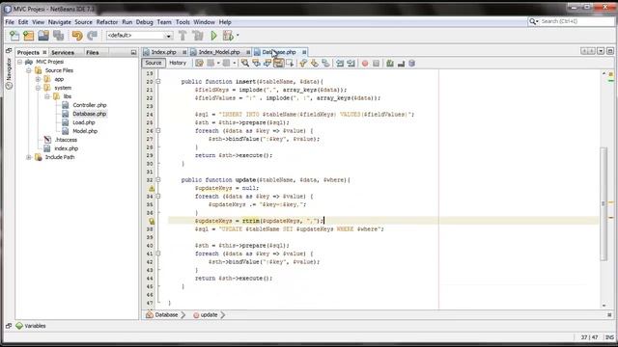Run the project with green play icon
Screen dimensions: 618x347
[213, 36]
